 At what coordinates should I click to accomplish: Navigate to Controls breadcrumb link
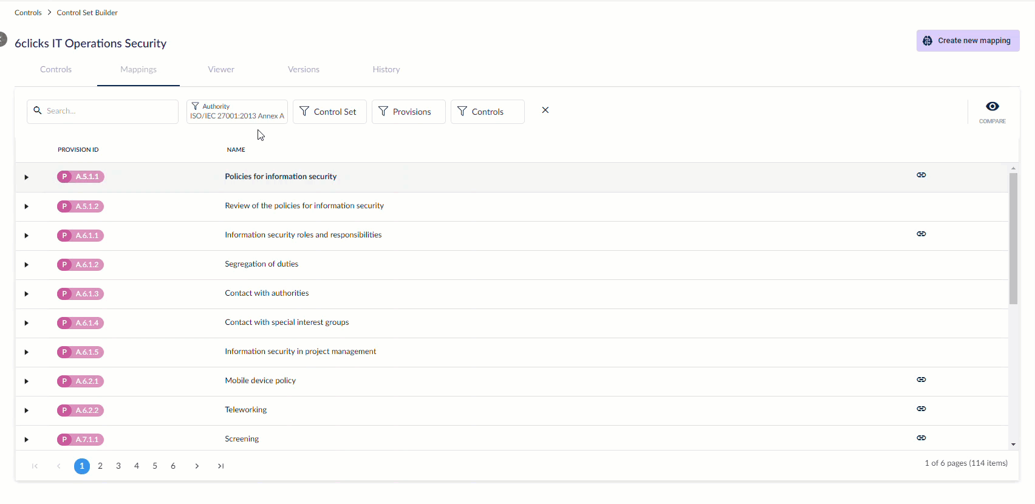point(28,13)
